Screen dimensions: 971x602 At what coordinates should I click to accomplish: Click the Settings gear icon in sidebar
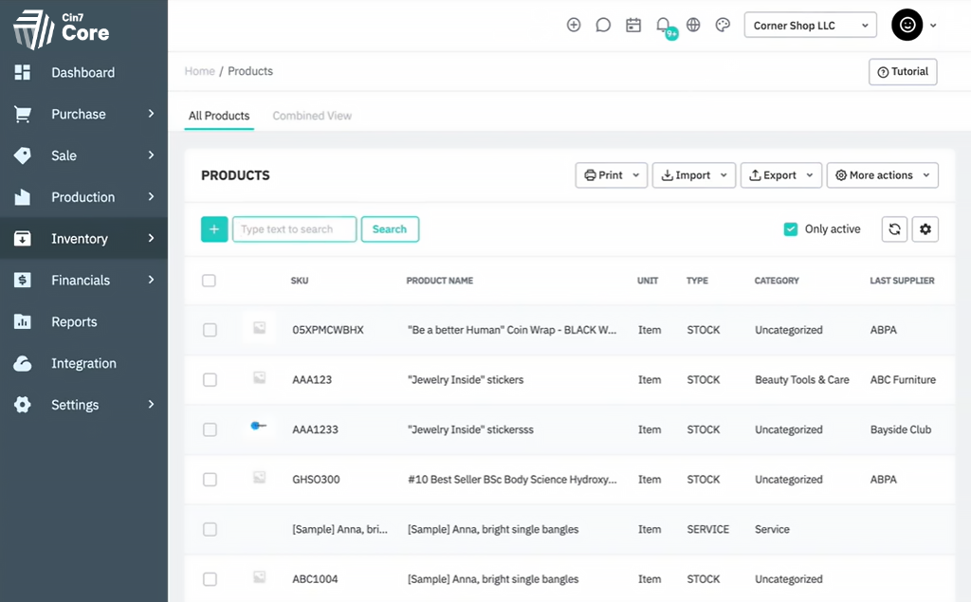tap(23, 405)
